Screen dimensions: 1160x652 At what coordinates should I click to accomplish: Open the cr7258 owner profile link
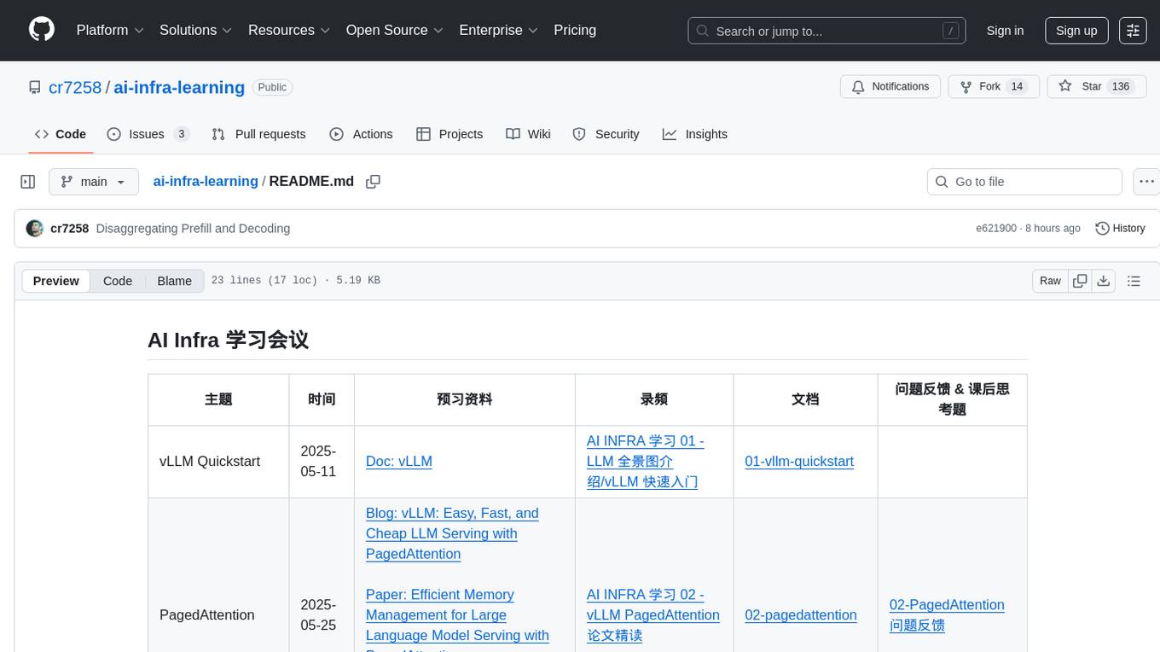point(75,87)
